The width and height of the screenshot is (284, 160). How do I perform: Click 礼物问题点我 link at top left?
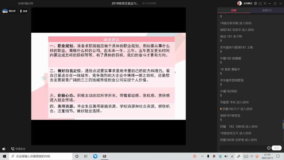click(x=26, y=3)
